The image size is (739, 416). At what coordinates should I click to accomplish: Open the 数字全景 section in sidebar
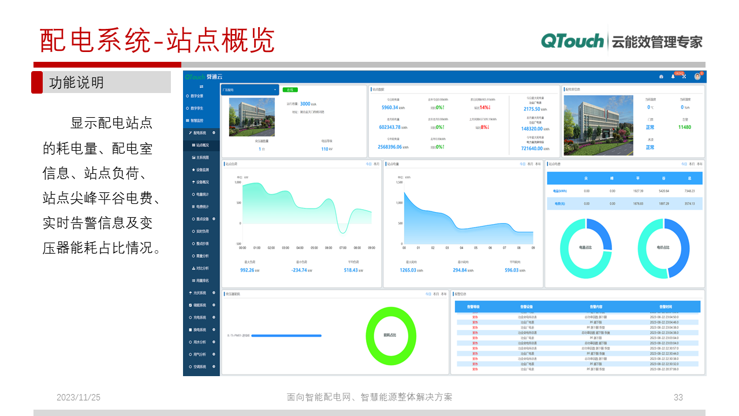[x=201, y=95]
